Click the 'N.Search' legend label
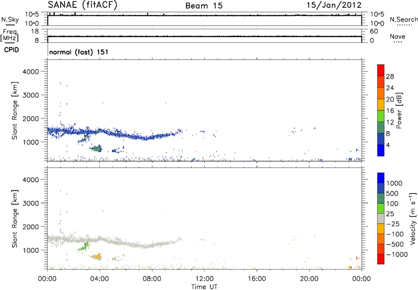The height and width of the screenshot is (290, 418). point(404,19)
